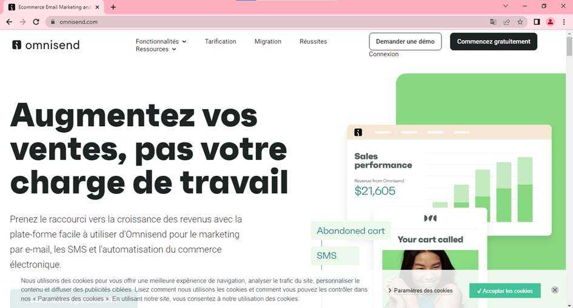
Task: Click the share page icon in the address bar
Action: click(x=507, y=22)
